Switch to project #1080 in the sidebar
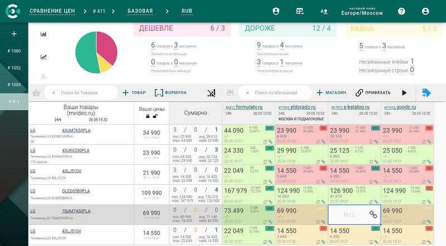The height and width of the screenshot is (246, 446). tap(14, 51)
